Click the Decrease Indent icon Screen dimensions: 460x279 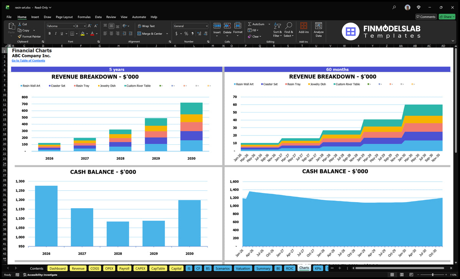click(x=125, y=34)
